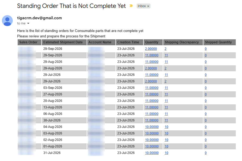Open shipping discrepancy 11 for 27-Aug-2026
This screenshot has height=161, width=242.
166,94
